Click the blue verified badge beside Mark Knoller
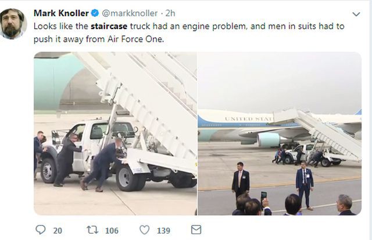The height and width of the screenshot is (240, 372). coord(95,13)
